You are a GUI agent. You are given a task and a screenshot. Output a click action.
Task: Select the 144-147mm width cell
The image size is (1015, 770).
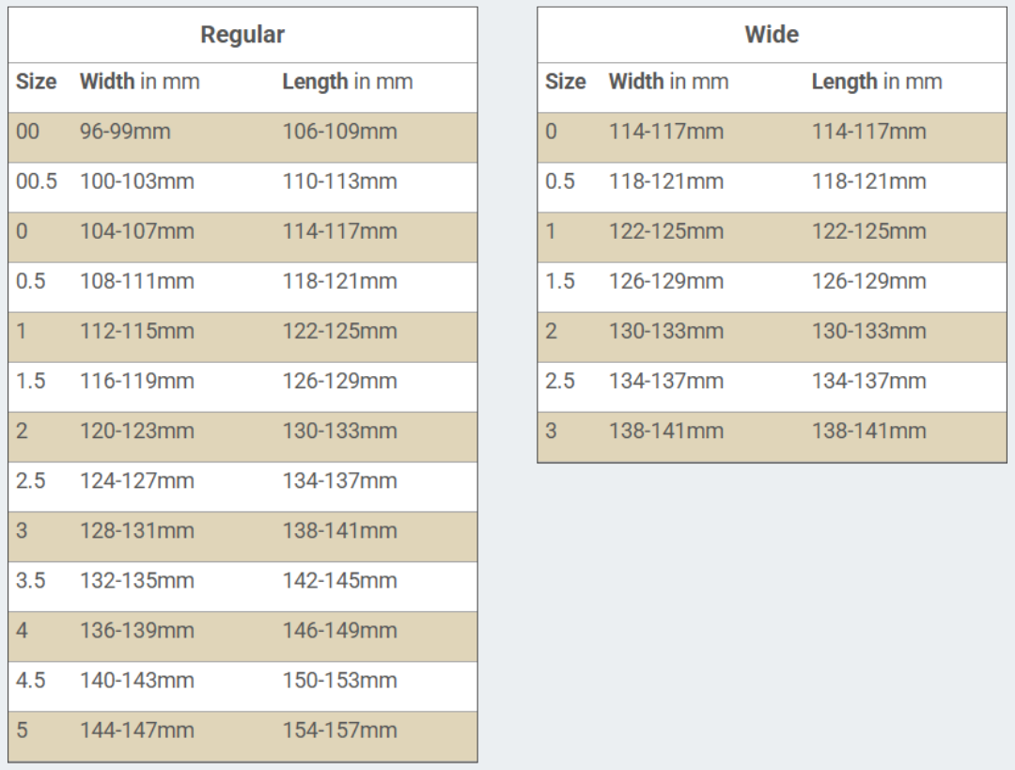pos(136,730)
